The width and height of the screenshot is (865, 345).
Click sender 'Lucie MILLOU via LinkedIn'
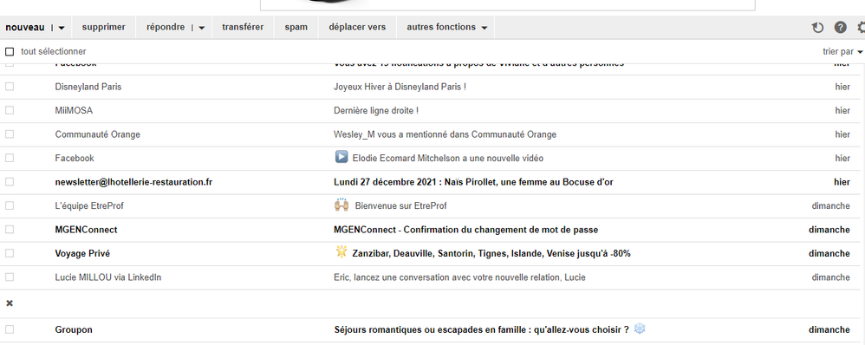[108, 277]
